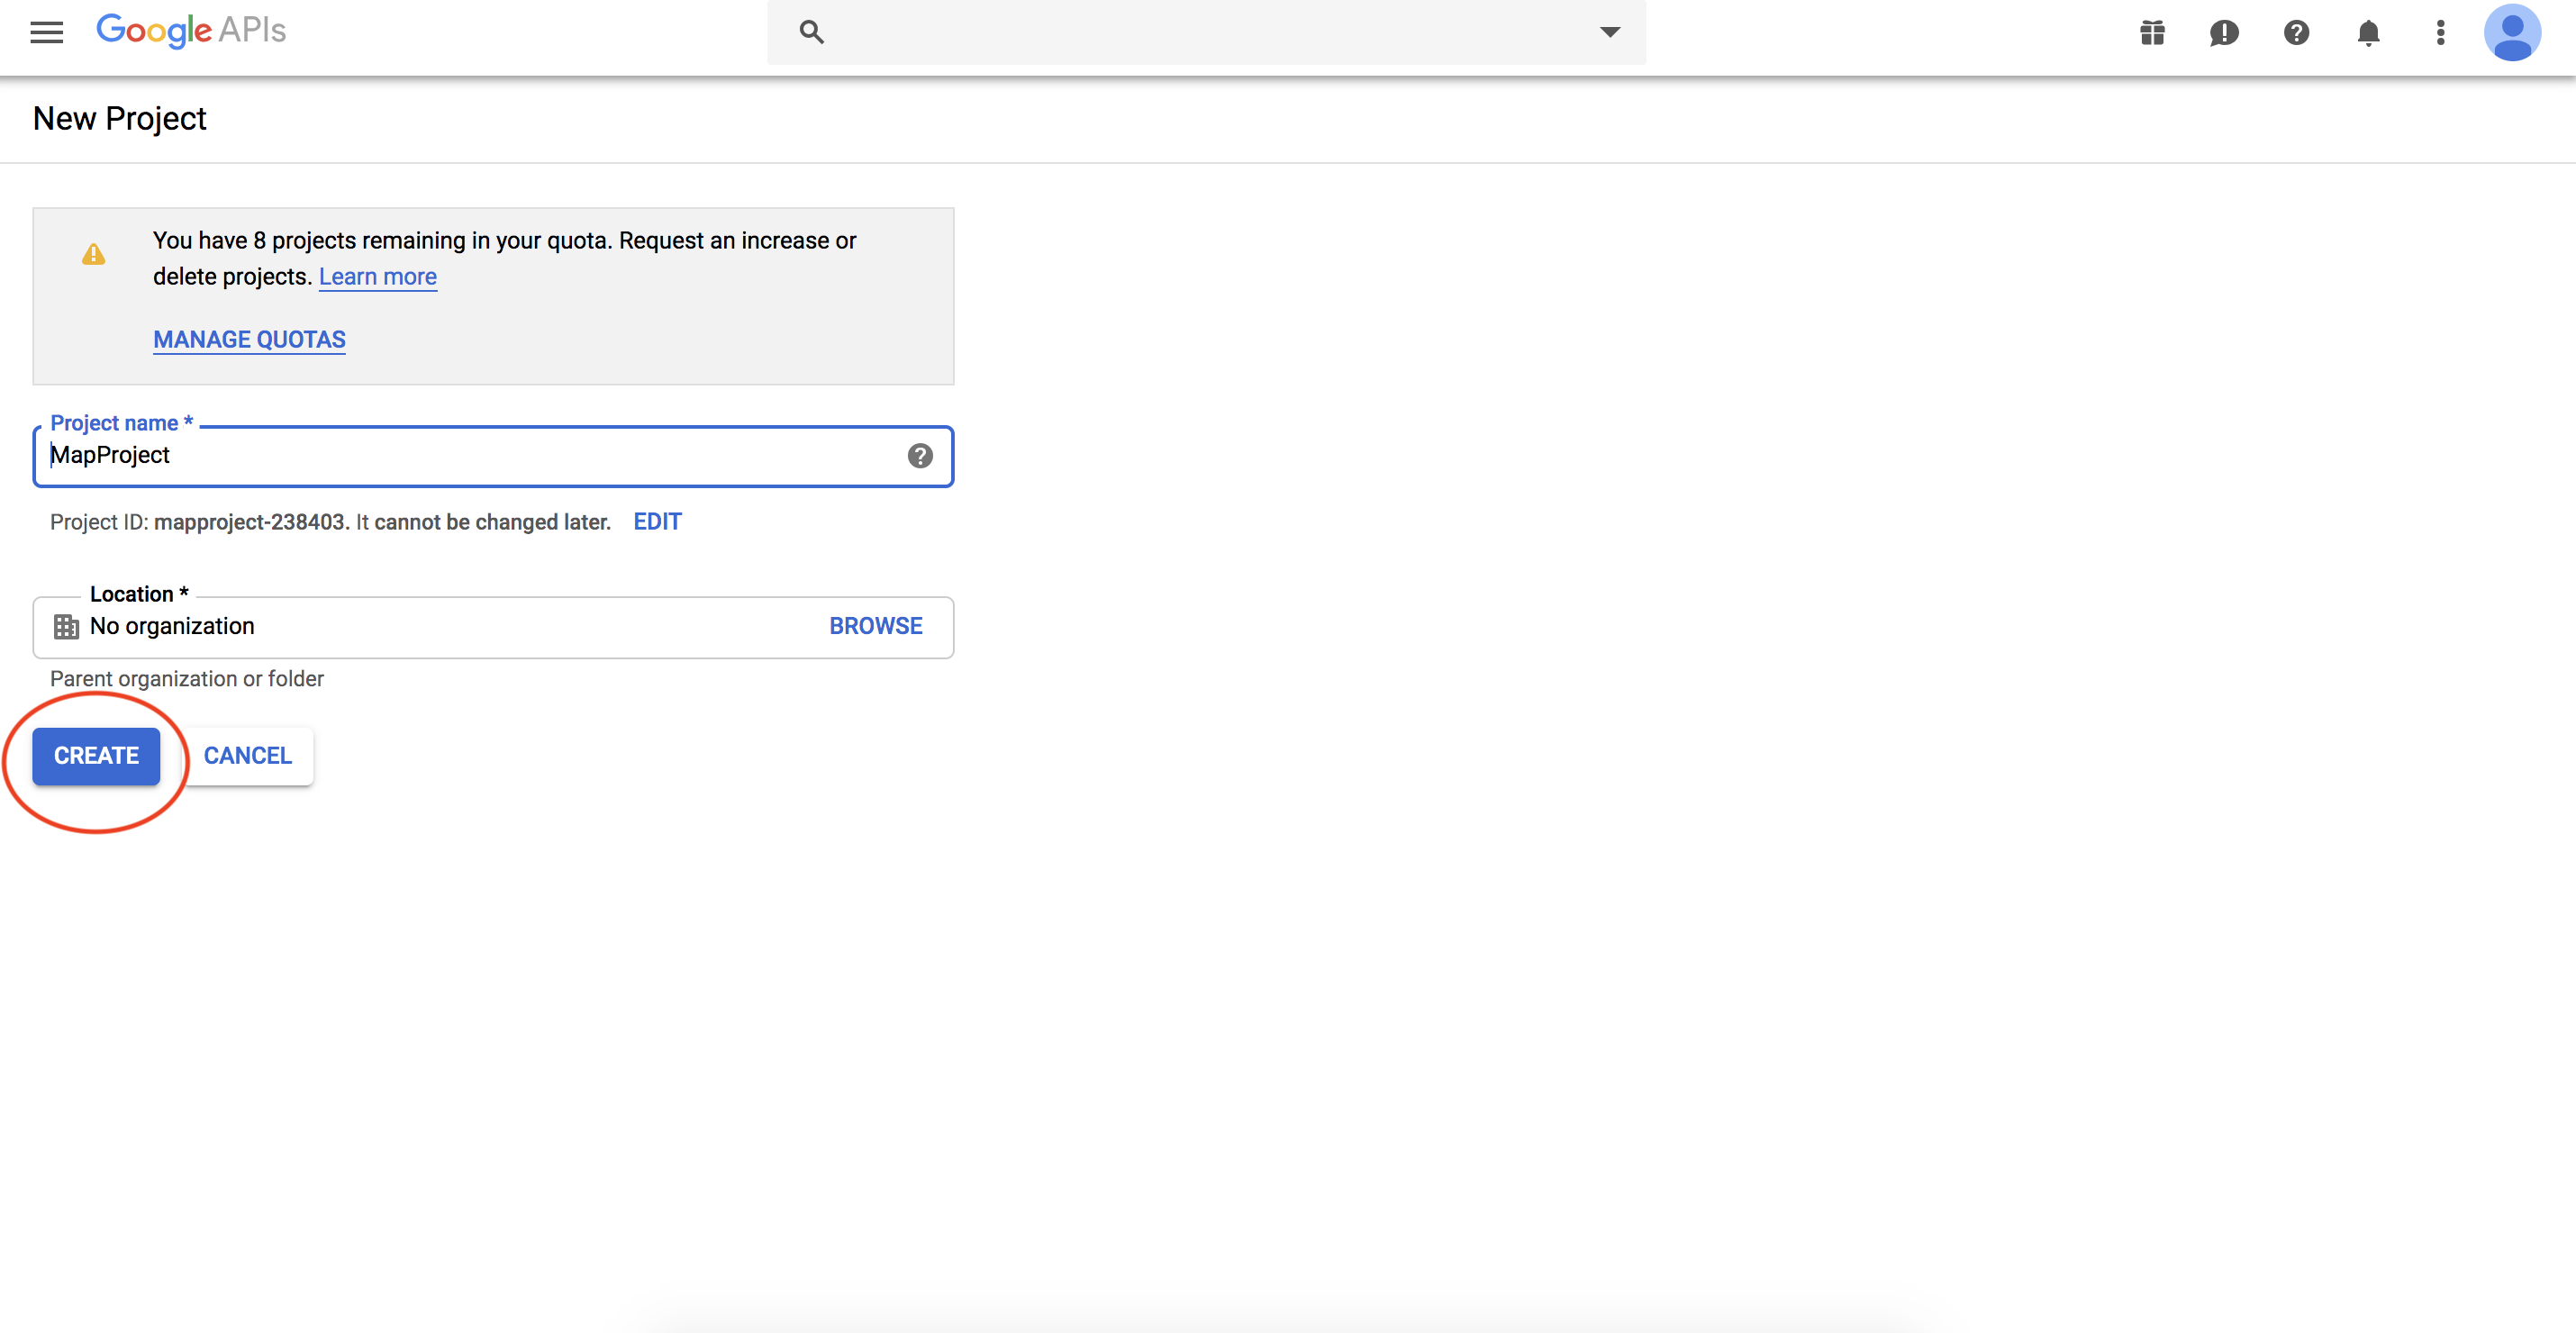
Task: Click BROWSE to choose a location
Action: tap(875, 627)
